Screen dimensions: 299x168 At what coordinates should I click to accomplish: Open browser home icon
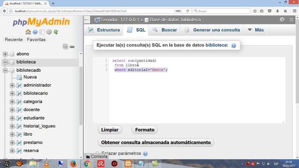[285, 11]
